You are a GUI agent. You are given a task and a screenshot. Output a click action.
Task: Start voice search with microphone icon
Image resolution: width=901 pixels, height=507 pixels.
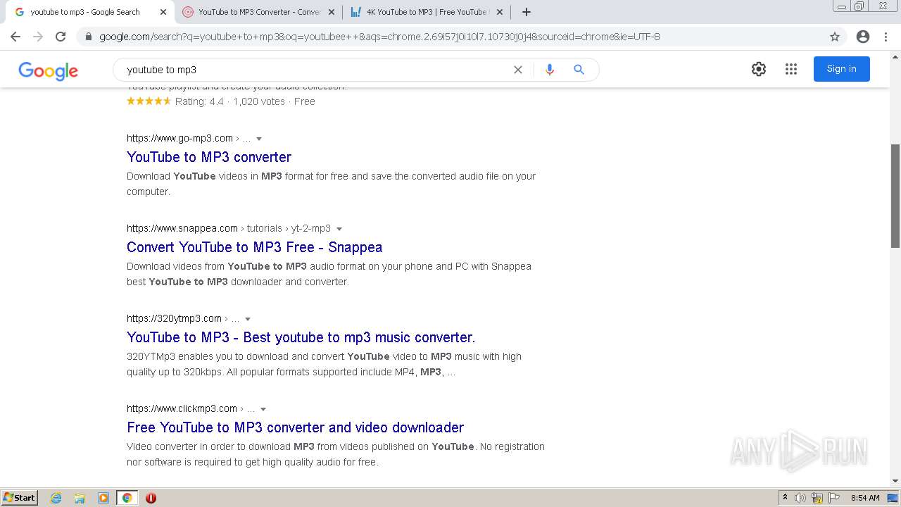[550, 70]
